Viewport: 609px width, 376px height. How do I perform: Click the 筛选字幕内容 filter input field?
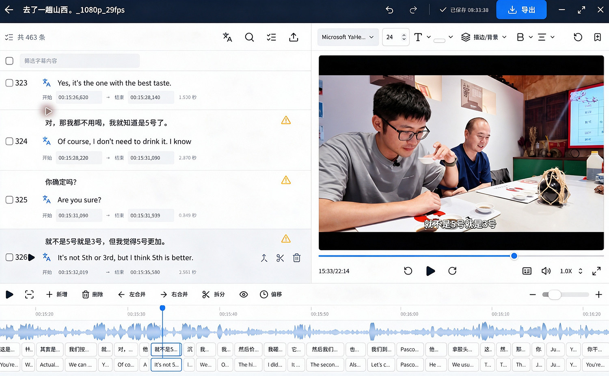point(79,61)
